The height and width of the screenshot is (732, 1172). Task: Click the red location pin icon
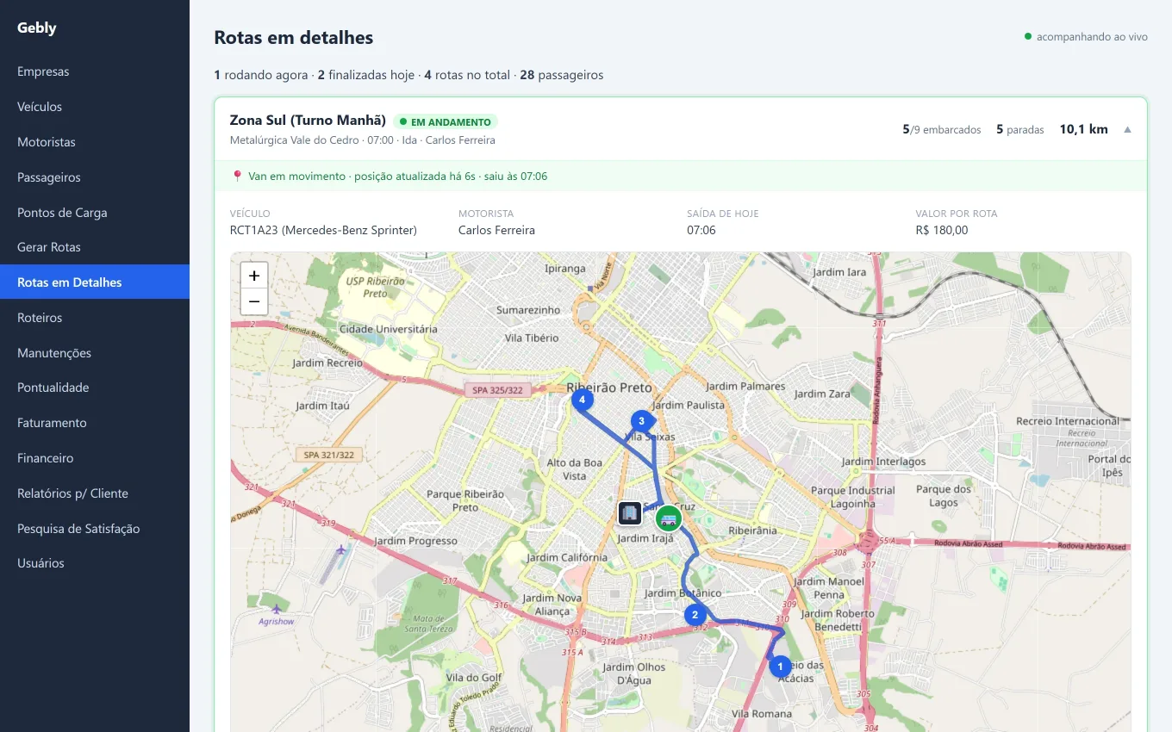pyautogui.click(x=237, y=176)
